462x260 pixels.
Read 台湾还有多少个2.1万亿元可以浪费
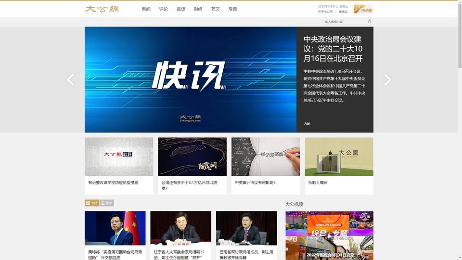click(x=189, y=185)
